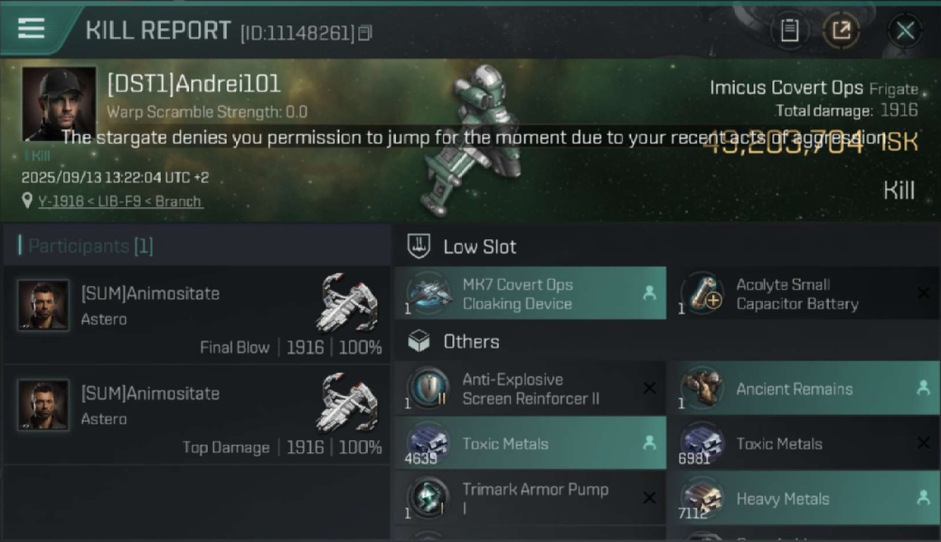
Task: Tap the Trimark Armor Pump I icon
Action: point(429,498)
